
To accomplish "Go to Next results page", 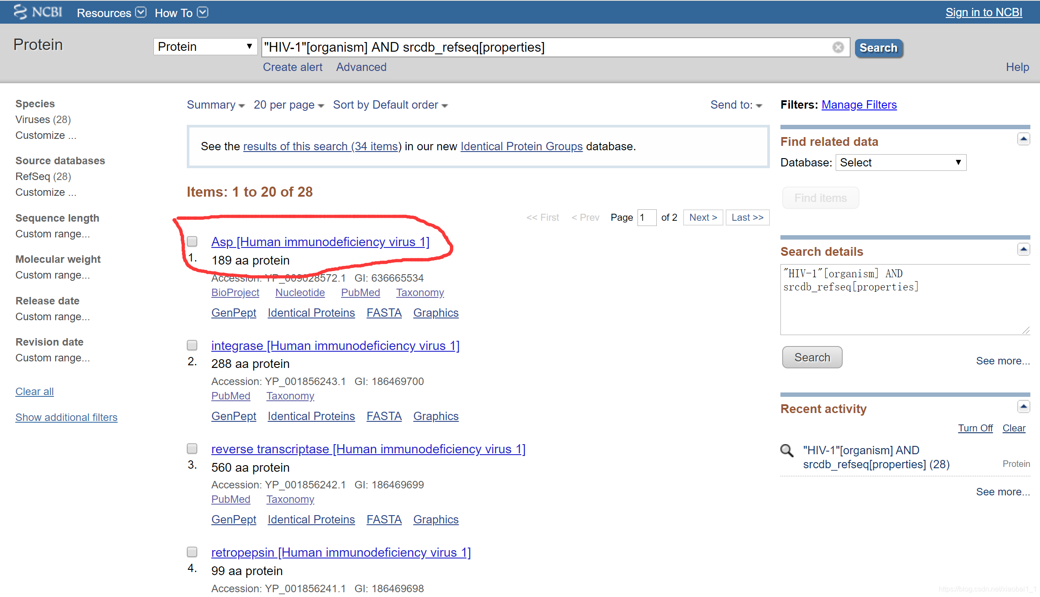I will pos(703,217).
